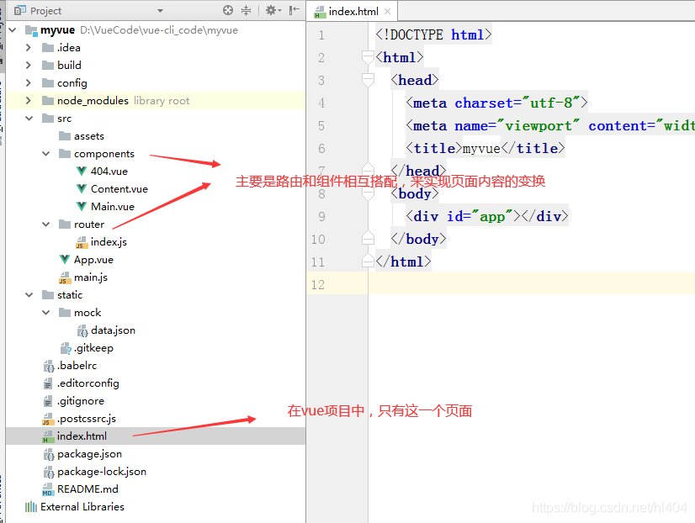Image resolution: width=695 pixels, height=523 pixels.
Task: Click the DOCTYPE html code line
Action: (433, 34)
